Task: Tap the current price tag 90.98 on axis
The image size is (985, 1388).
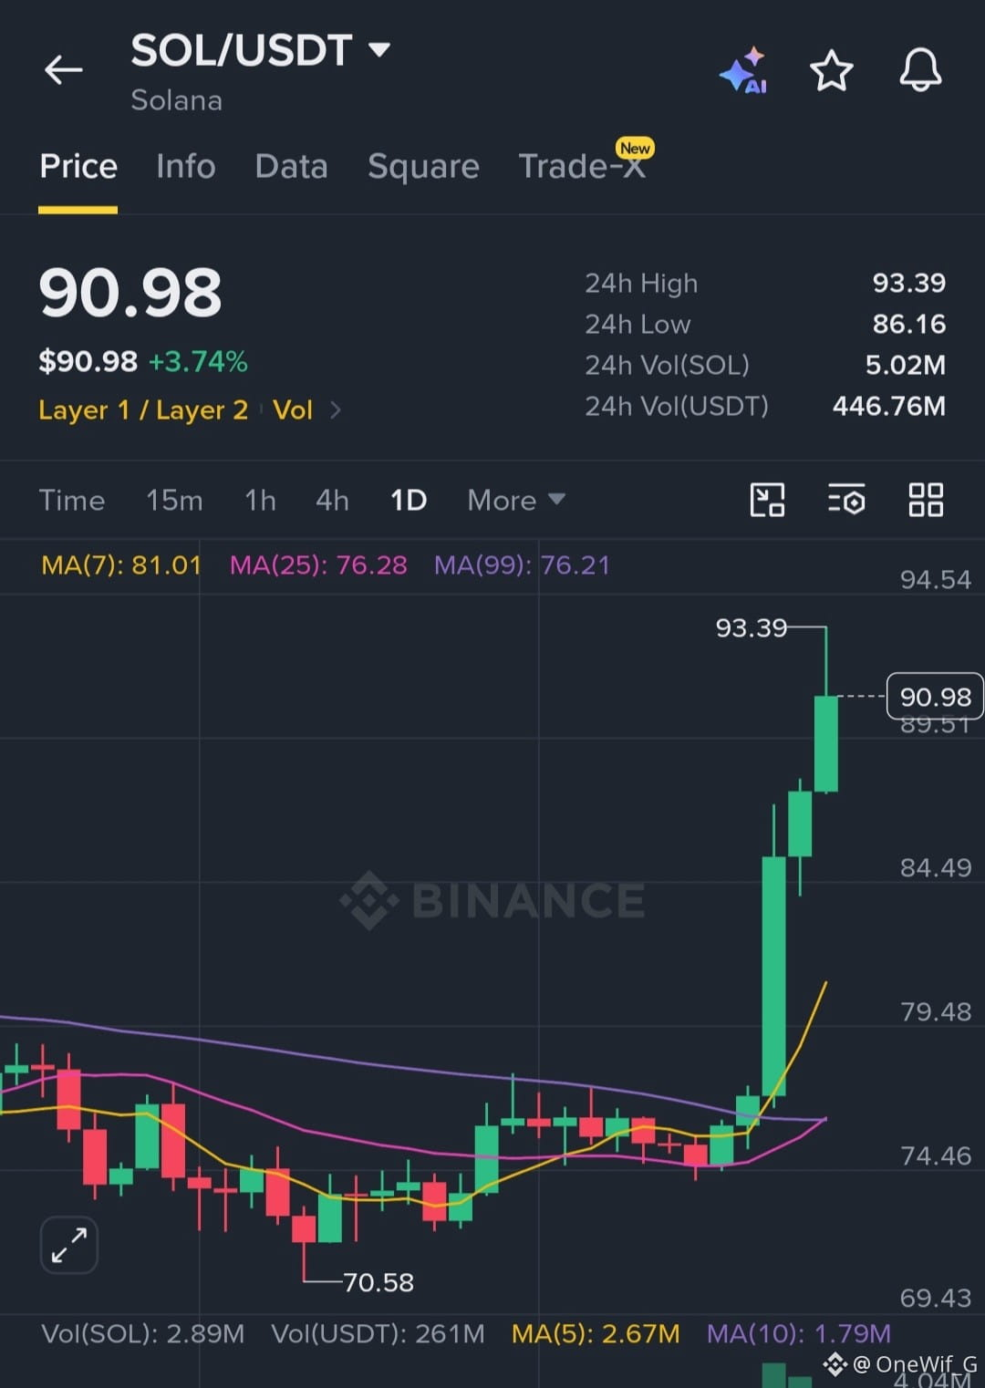Action: tap(935, 697)
